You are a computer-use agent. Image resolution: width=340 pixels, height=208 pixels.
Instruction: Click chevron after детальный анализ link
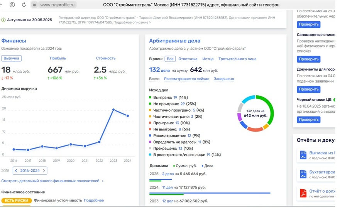click(x=103, y=181)
